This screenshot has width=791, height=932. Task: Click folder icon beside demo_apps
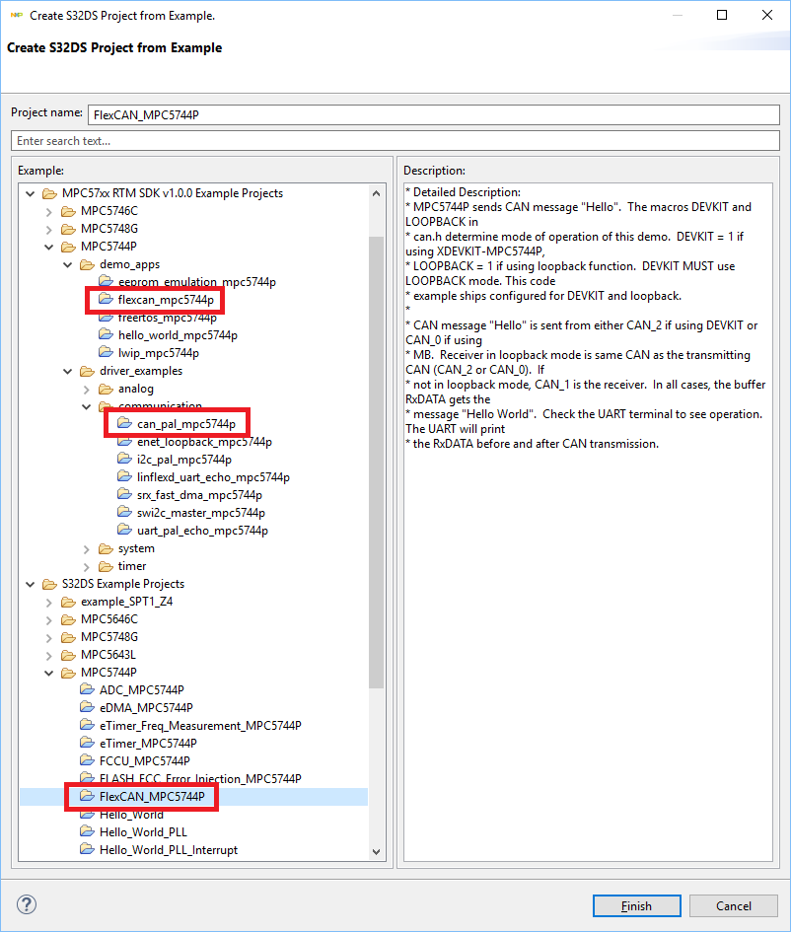coord(88,264)
